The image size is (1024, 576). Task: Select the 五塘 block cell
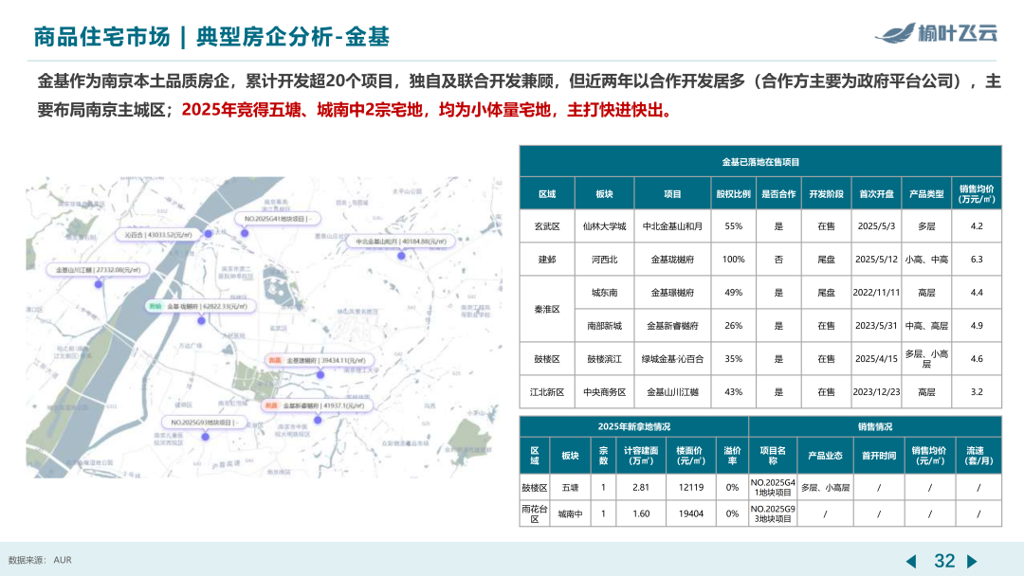(570, 487)
